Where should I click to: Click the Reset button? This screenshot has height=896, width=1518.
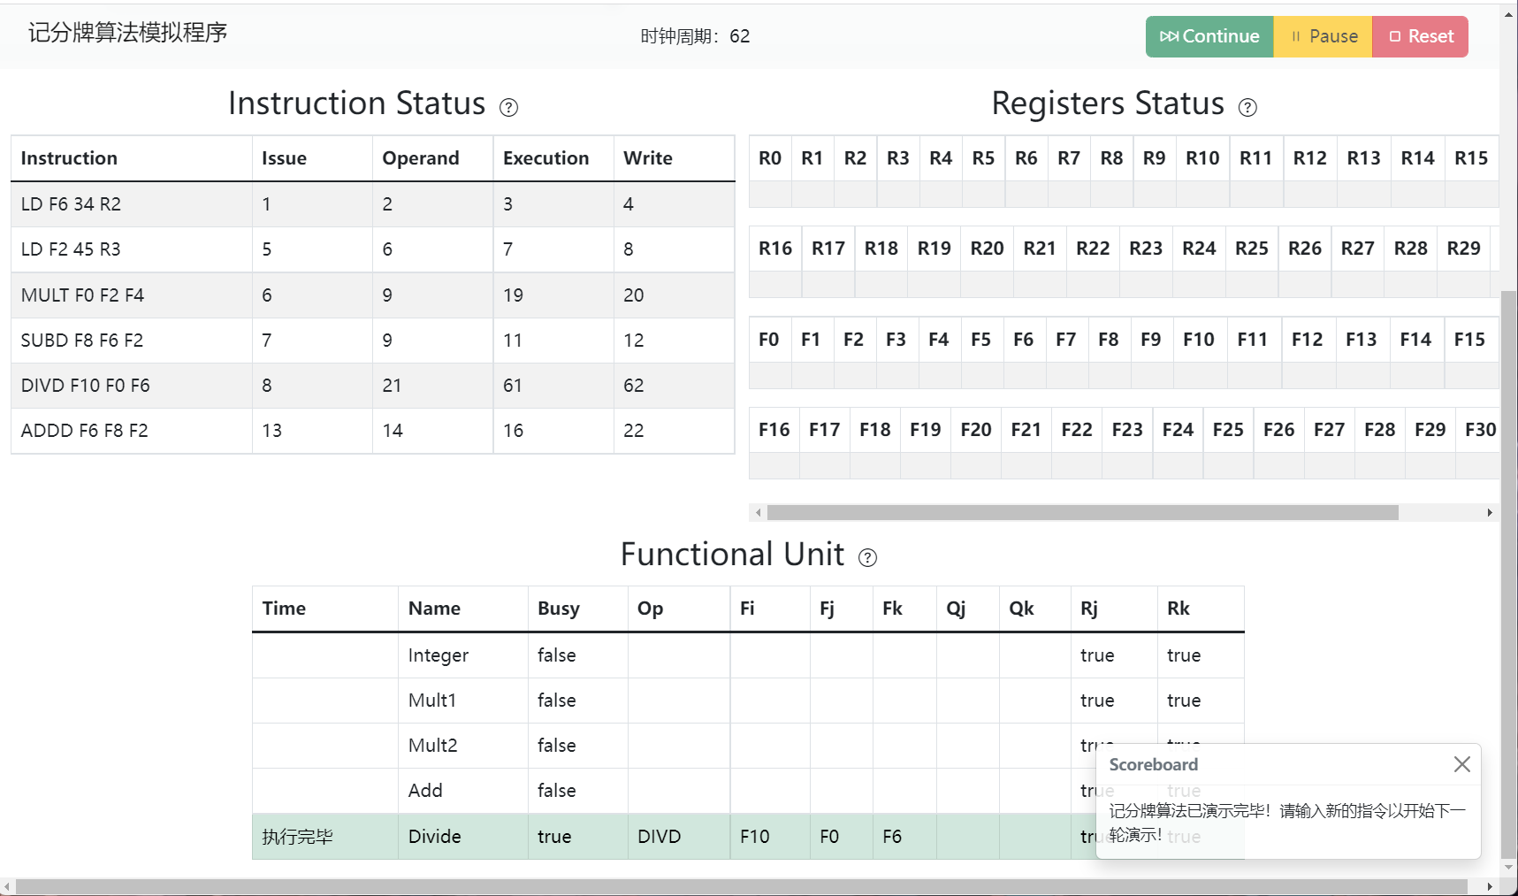pos(1421,36)
